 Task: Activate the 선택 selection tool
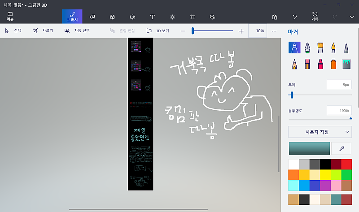click(13, 30)
